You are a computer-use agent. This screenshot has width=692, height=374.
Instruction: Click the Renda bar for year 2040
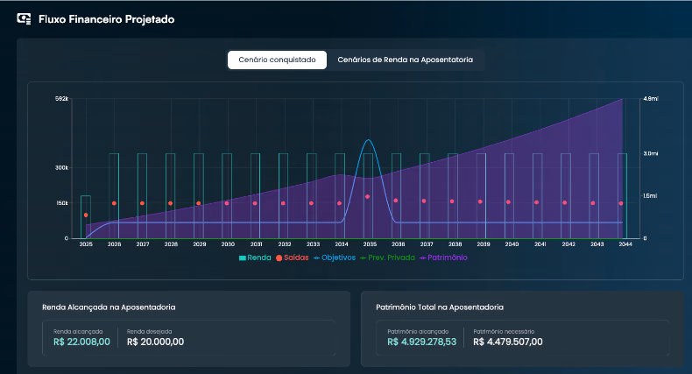click(x=509, y=196)
